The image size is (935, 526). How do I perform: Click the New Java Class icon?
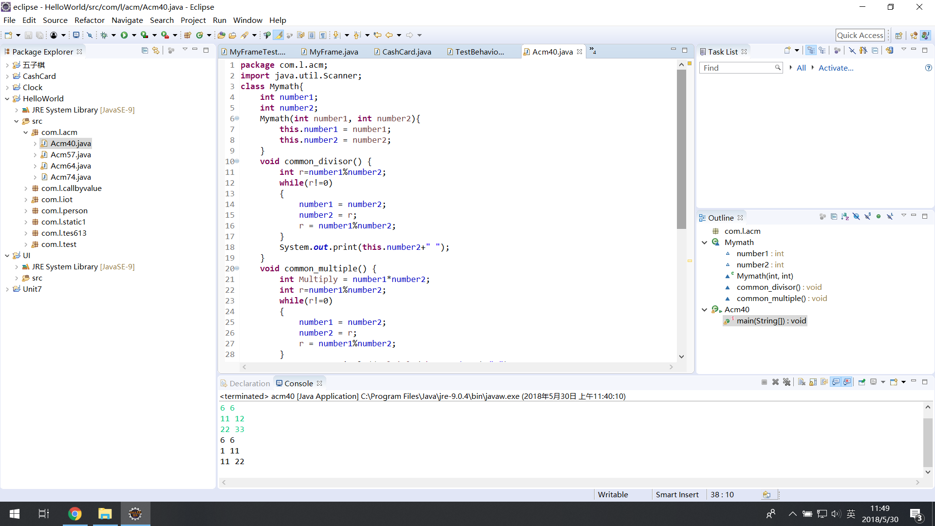pos(200,35)
